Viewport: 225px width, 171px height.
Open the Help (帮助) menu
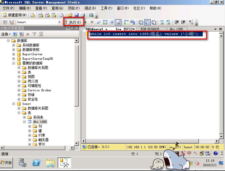click(155, 8)
